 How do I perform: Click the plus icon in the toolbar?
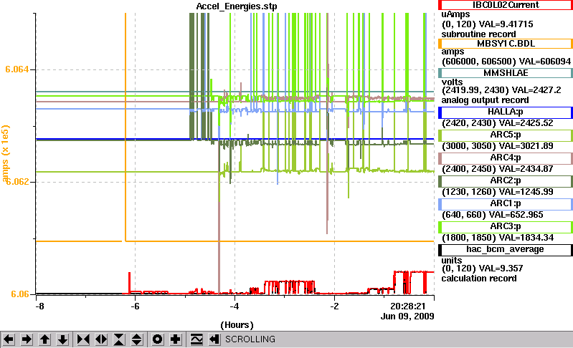pos(176,339)
